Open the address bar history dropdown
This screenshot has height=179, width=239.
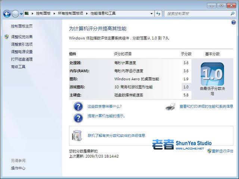tap(152, 13)
